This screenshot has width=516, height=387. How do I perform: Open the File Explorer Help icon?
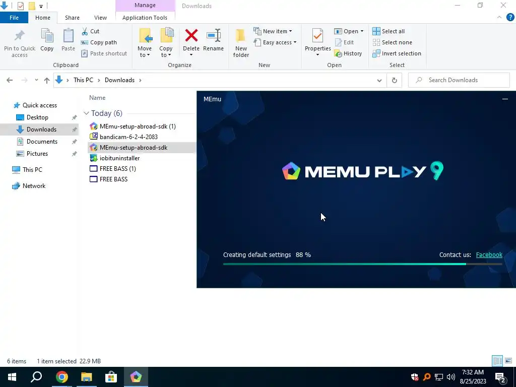(x=510, y=18)
